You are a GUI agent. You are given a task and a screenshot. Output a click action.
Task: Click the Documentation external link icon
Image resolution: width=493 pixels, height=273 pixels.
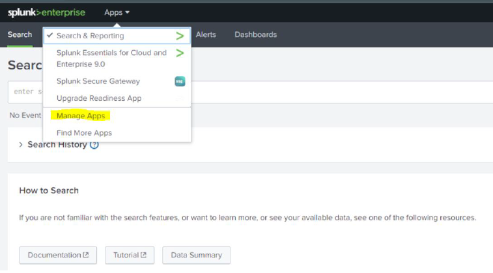pos(86,255)
